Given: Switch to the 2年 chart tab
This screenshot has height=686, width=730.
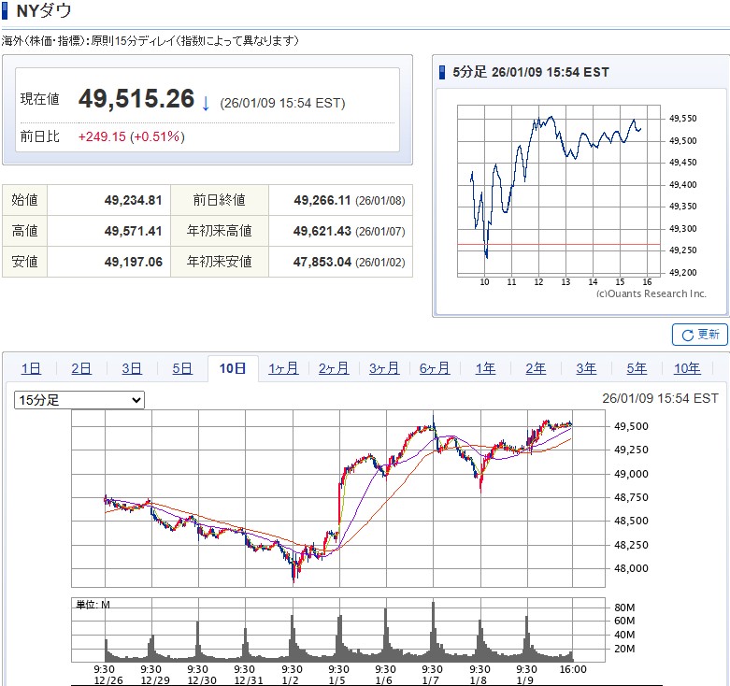Looking at the screenshot, I should [536, 368].
